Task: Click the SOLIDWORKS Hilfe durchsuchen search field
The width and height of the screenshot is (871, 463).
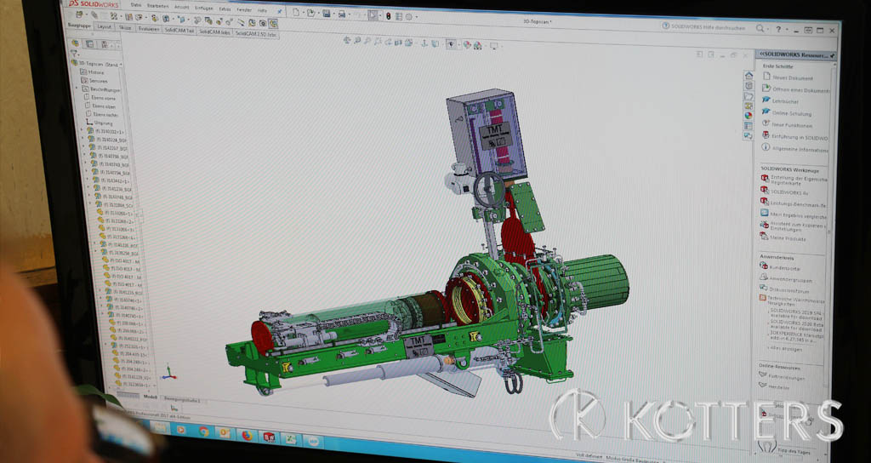Action: pyautogui.click(x=709, y=26)
